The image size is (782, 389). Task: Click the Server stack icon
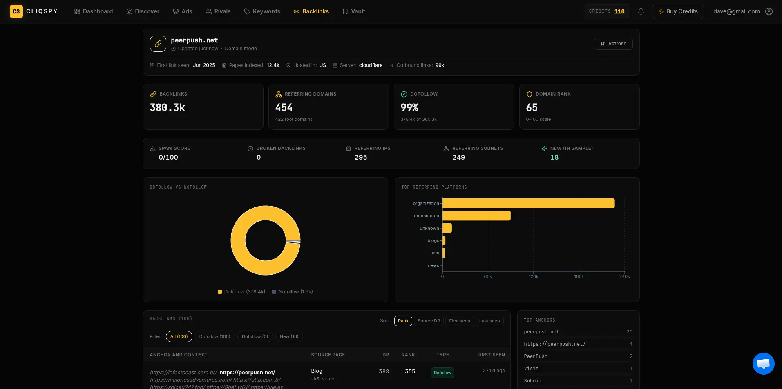pyautogui.click(x=335, y=65)
